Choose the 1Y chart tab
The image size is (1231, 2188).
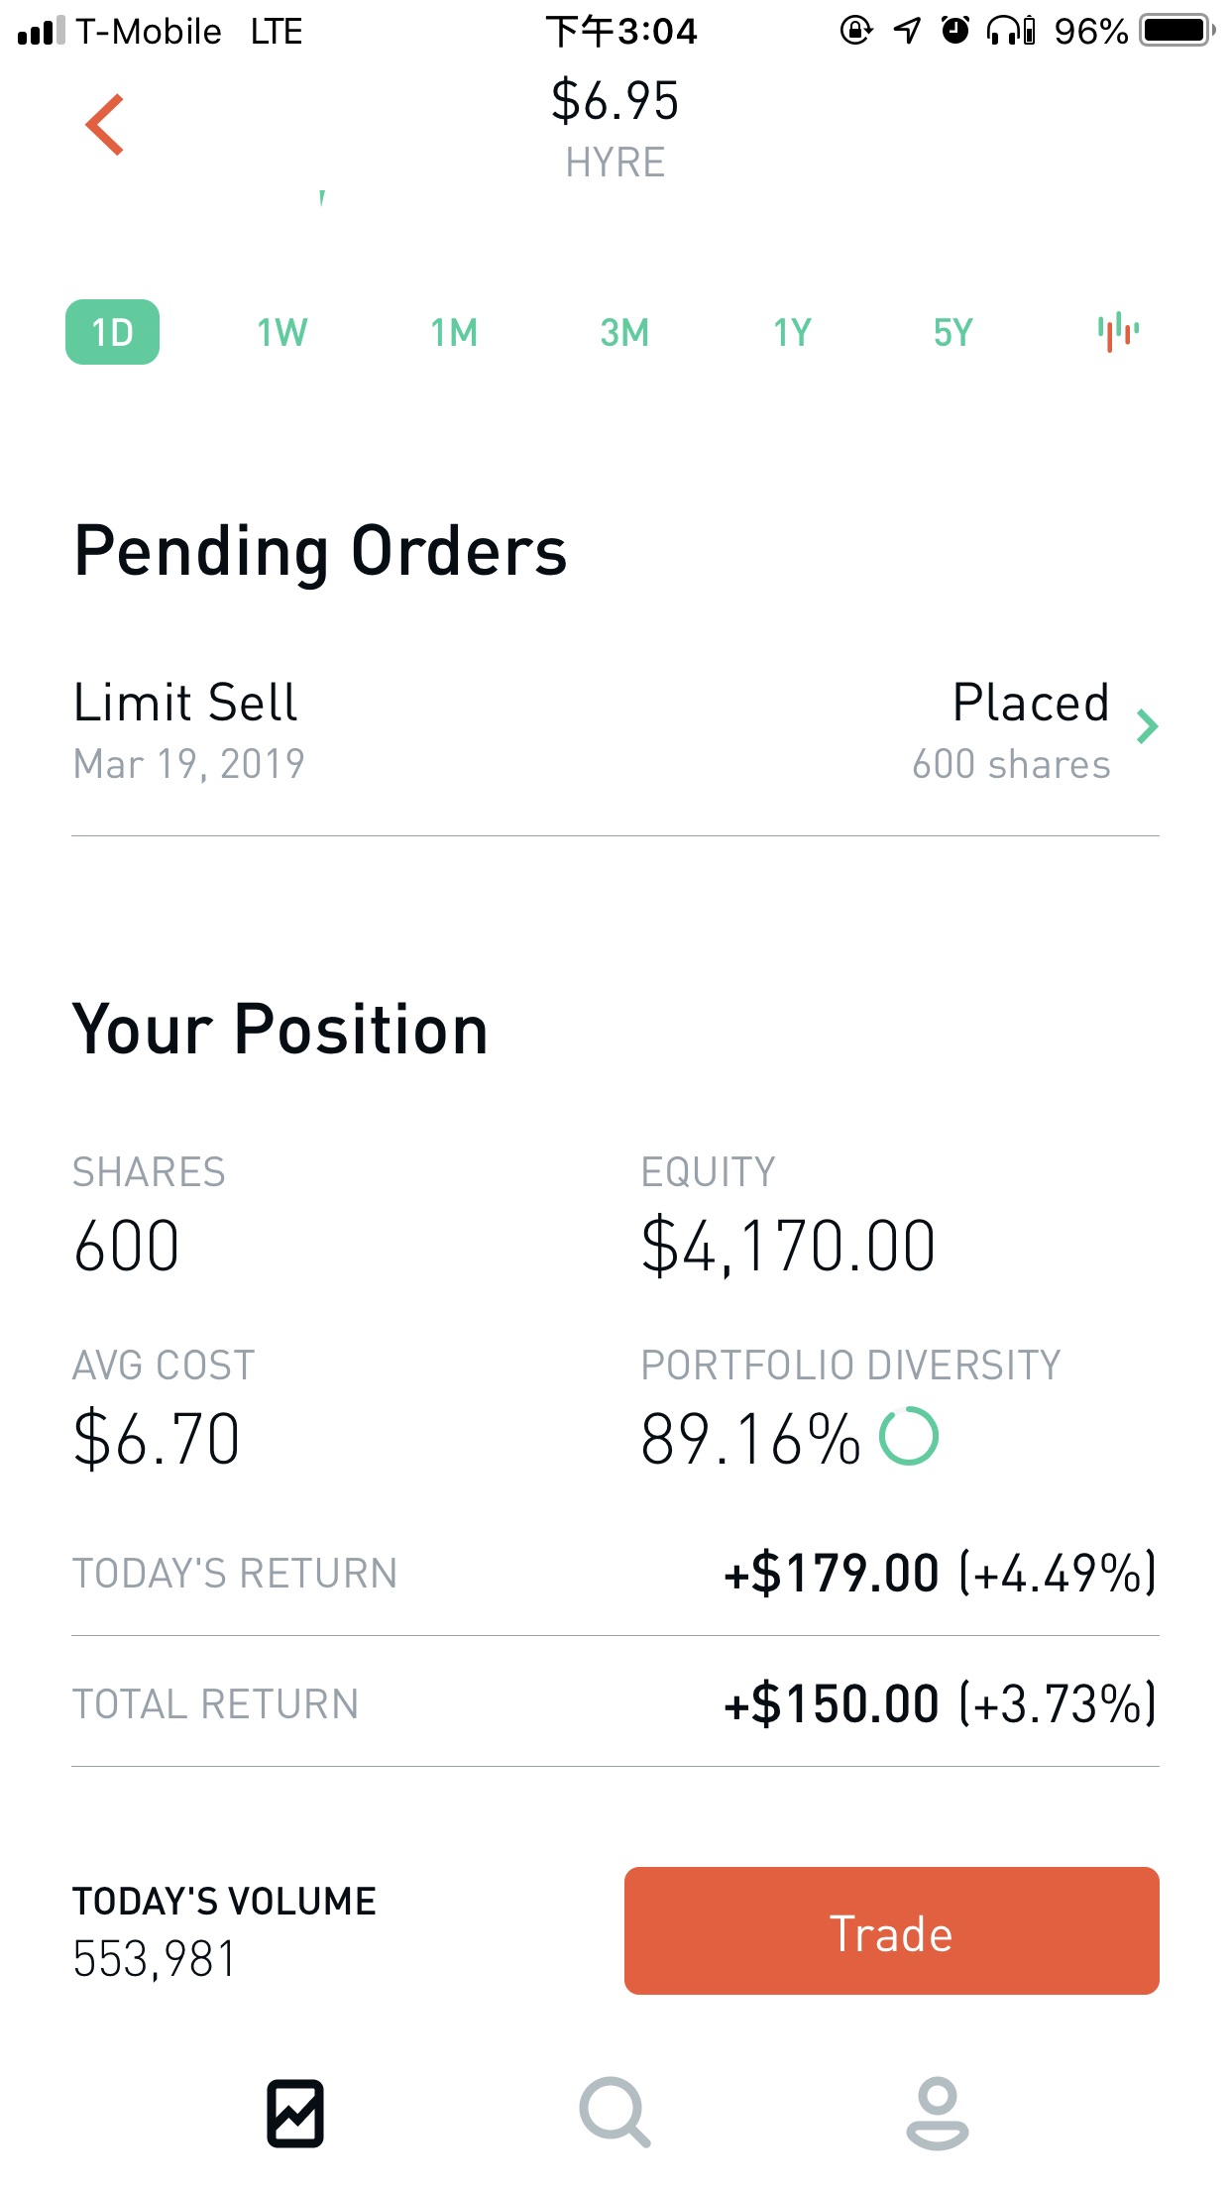click(x=792, y=332)
